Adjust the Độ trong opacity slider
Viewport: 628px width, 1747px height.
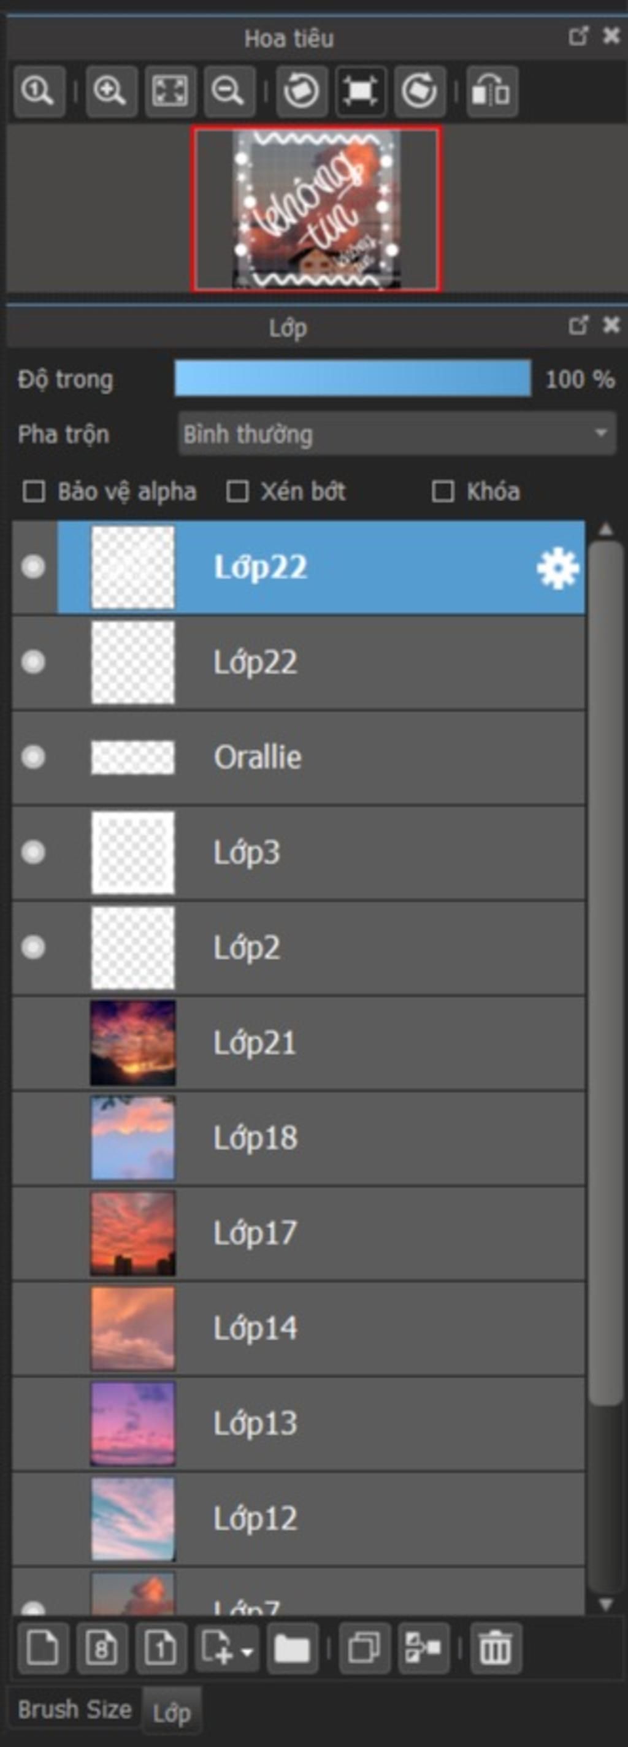click(x=353, y=378)
